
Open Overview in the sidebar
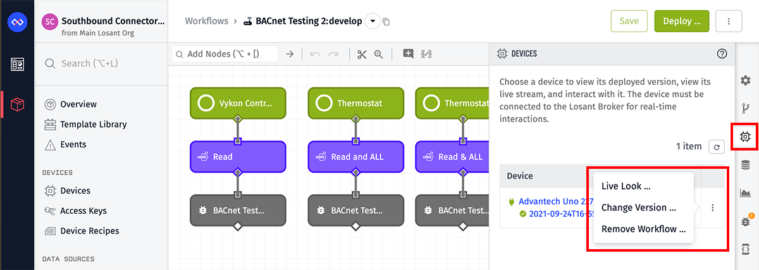point(78,104)
